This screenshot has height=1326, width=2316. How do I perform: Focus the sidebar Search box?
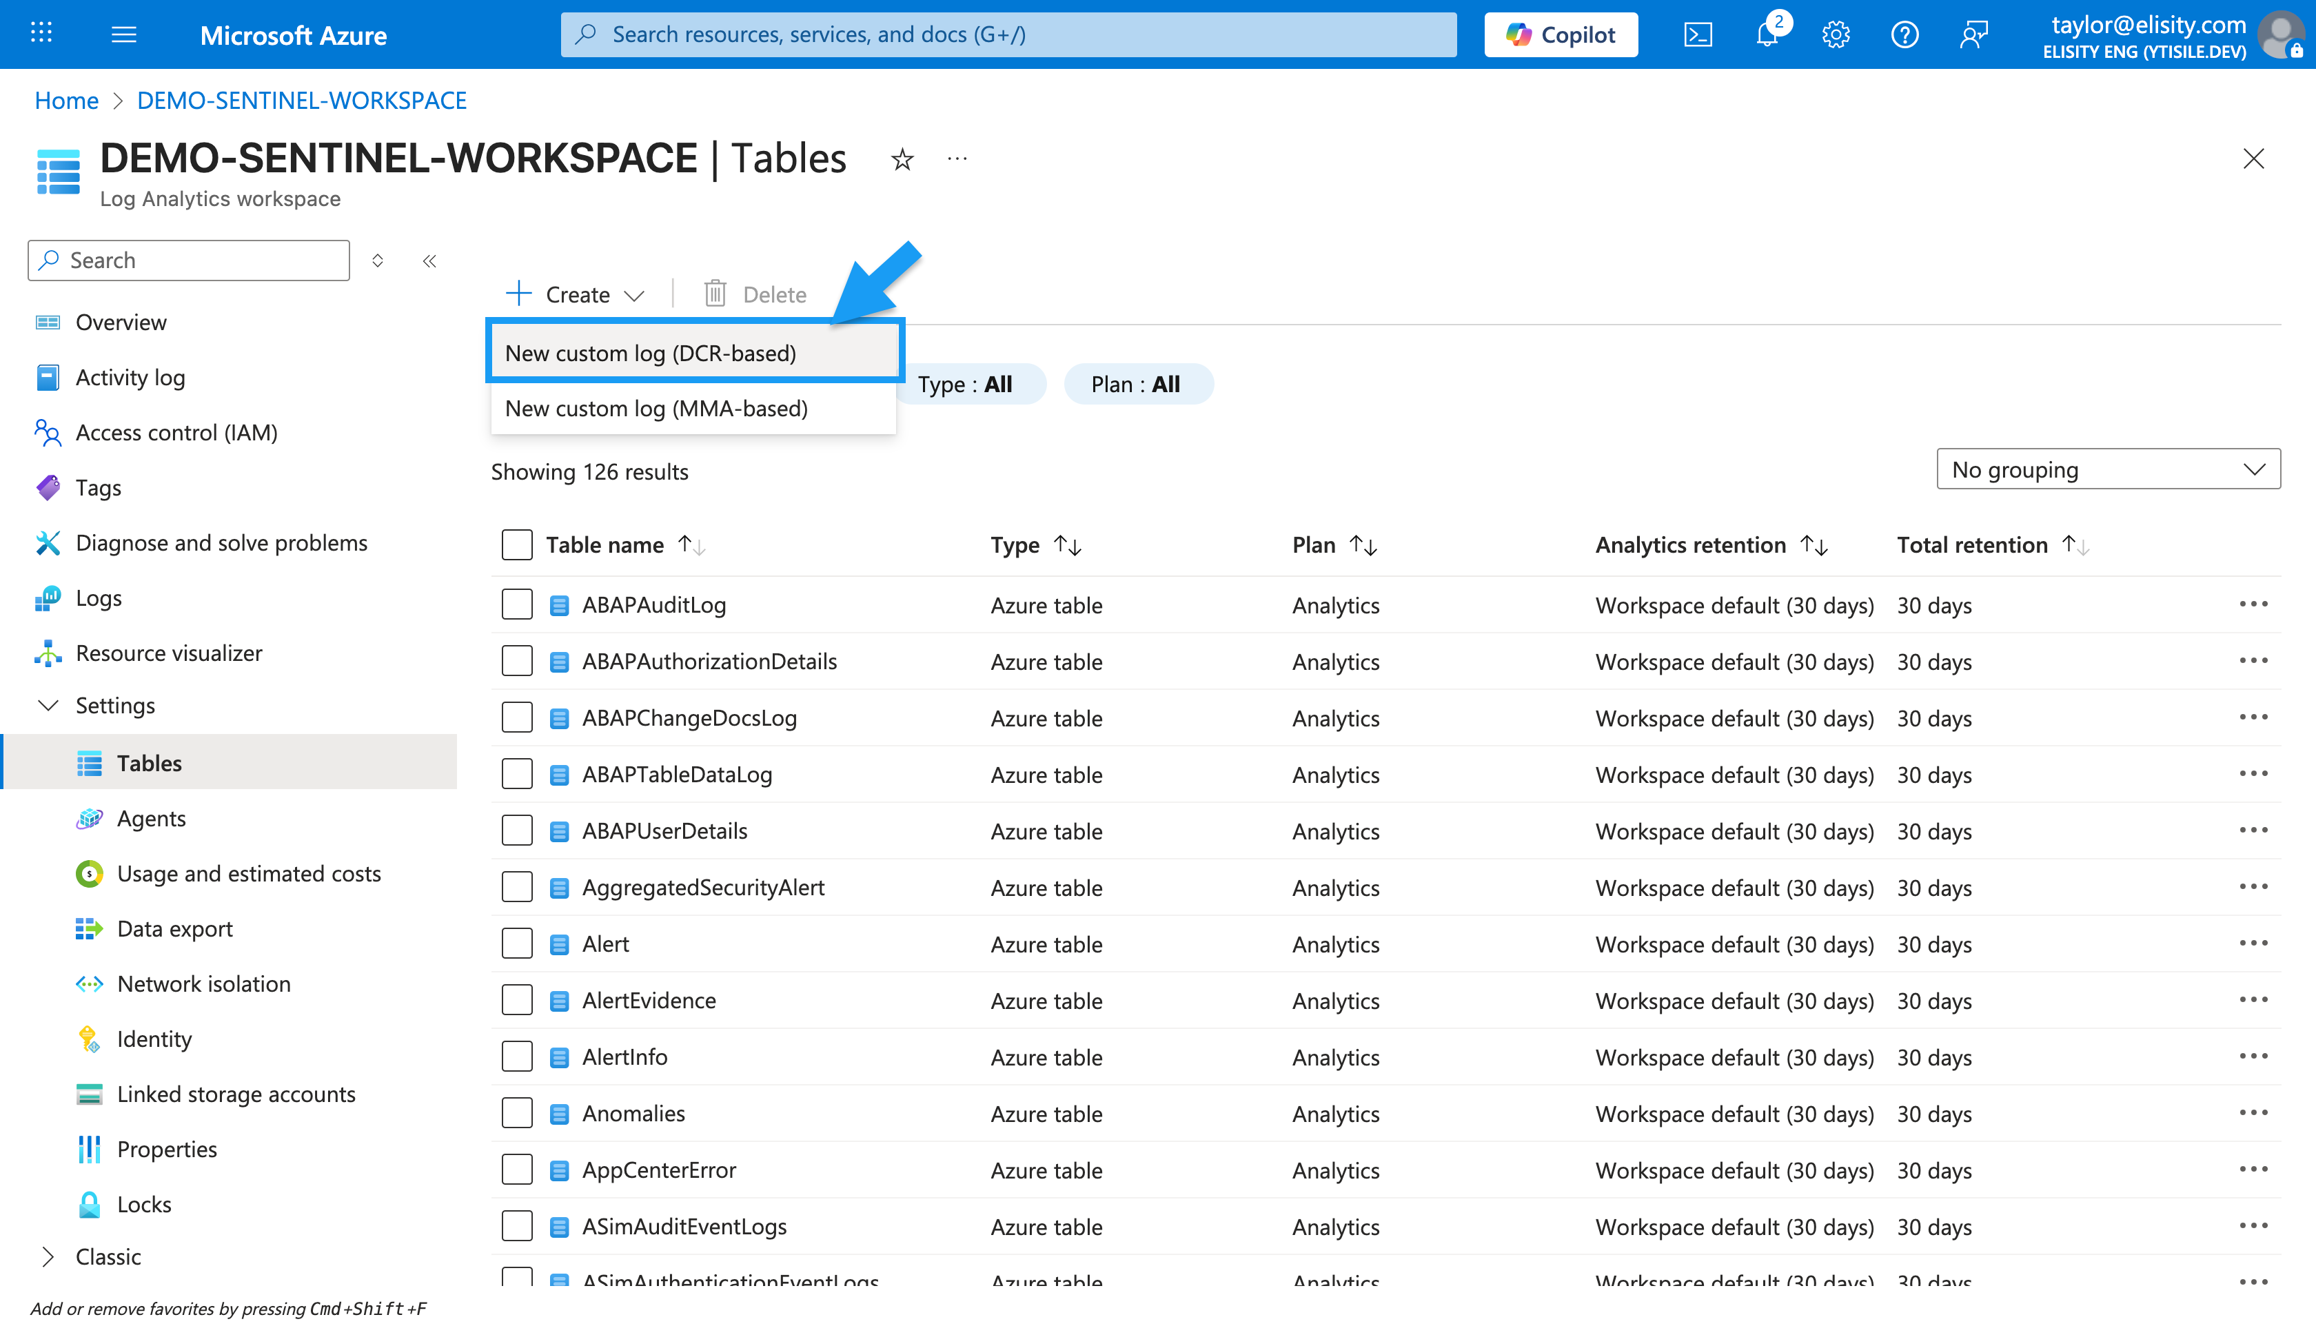click(189, 261)
